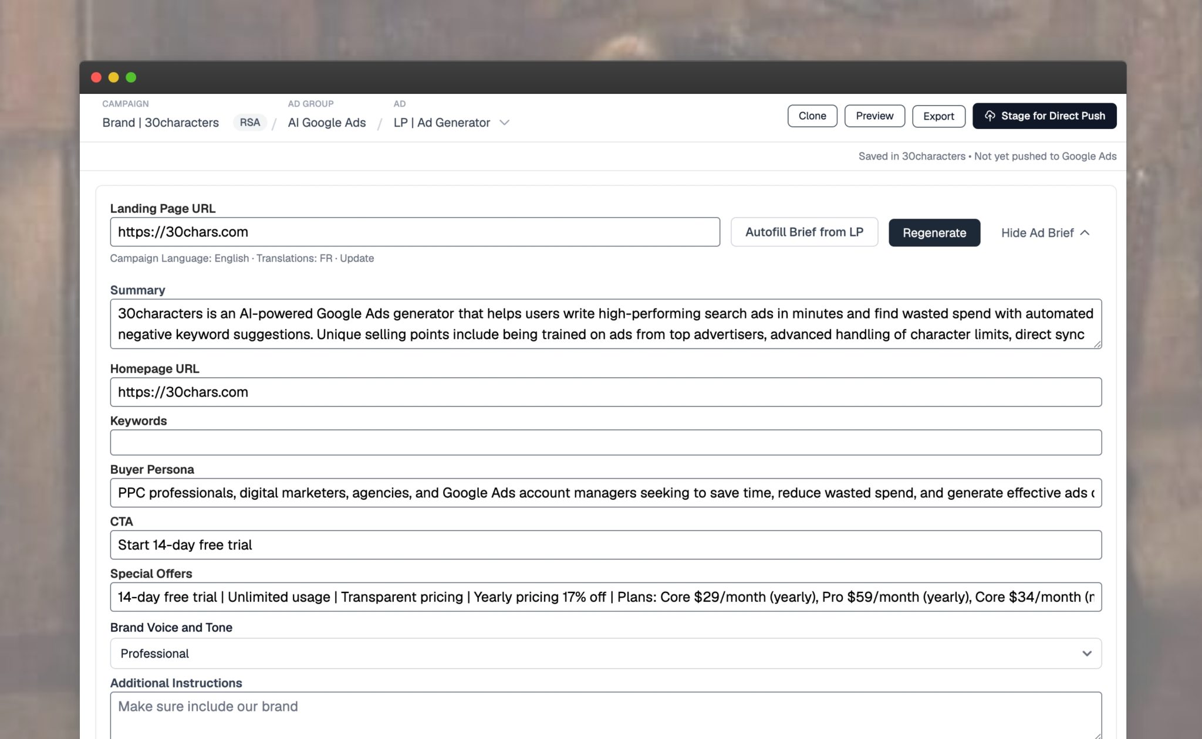Click the Special Offers field
The width and height of the screenshot is (1202, 739).
tap(605, 597)
